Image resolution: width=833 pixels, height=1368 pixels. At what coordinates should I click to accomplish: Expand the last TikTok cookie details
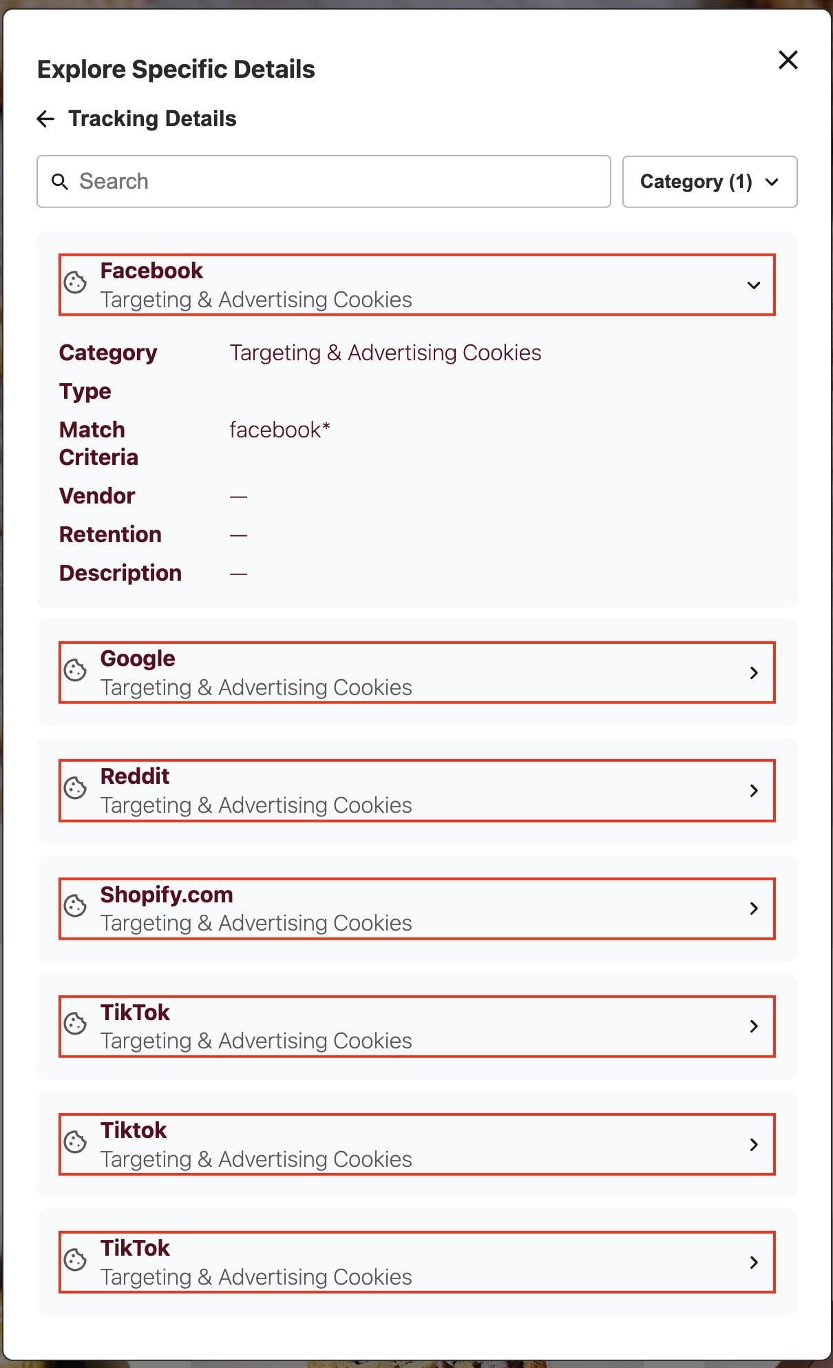pos(755,1263)
